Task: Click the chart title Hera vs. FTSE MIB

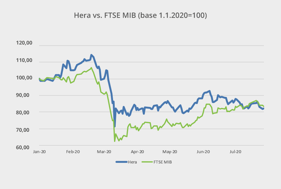Action: [x=140, y=15]
